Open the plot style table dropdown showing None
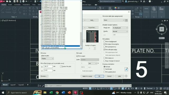Image resolution: width=169 pixels, height=95 pixels. (114, 20)
